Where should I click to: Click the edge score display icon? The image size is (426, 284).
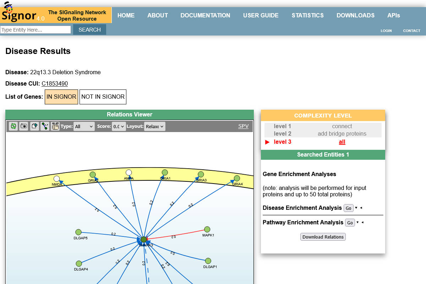[44, 126]
